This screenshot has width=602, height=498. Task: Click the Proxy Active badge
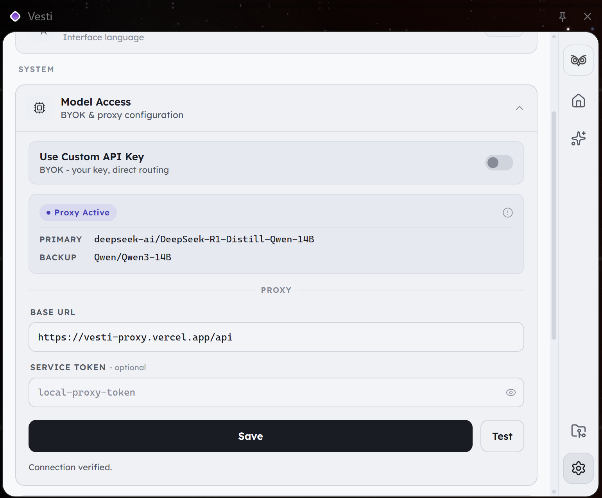78,213
